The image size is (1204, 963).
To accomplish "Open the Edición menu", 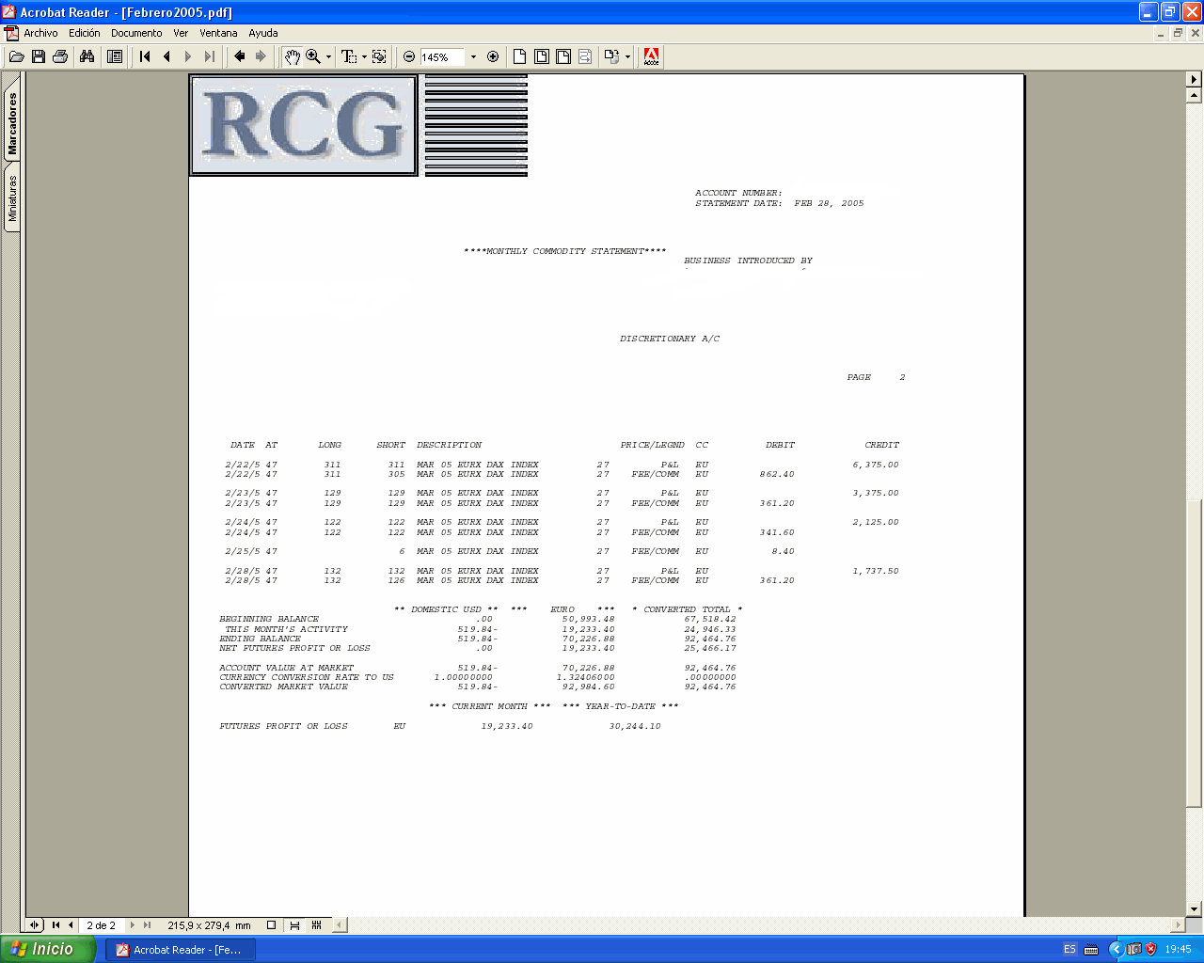I will coord(85,33).
